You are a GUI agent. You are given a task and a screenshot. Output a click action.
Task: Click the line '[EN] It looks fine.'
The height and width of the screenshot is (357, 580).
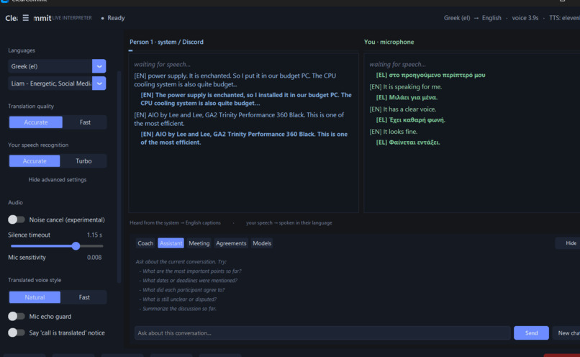(393, 131)
